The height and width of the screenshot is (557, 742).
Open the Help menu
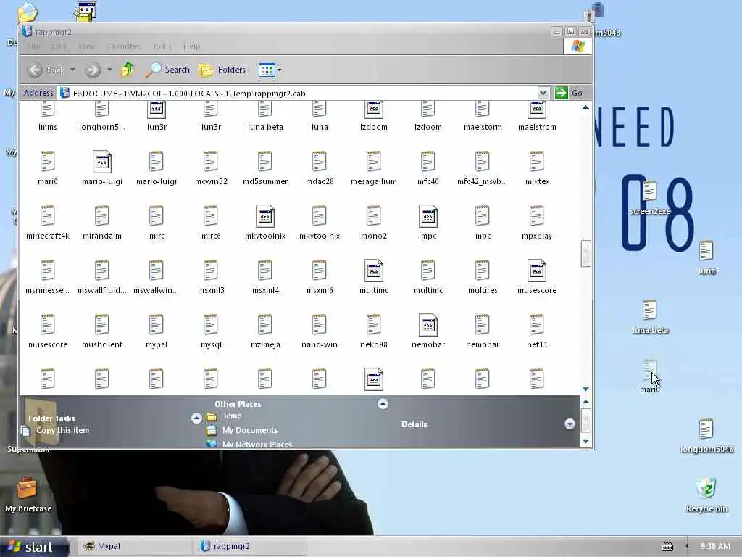pos(191,46)
